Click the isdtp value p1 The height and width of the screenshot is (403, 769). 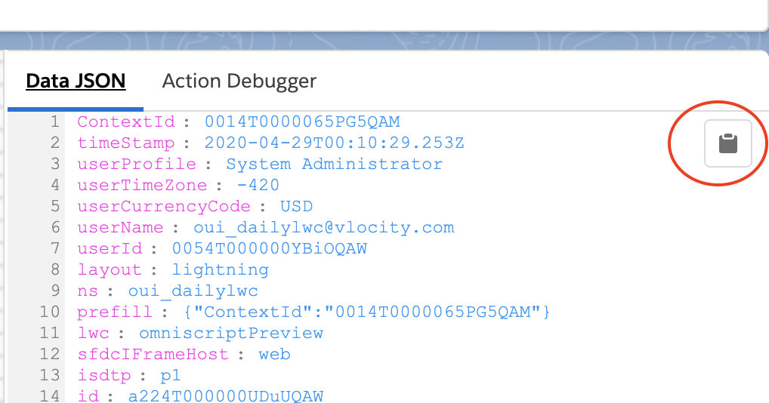[171, 376]
